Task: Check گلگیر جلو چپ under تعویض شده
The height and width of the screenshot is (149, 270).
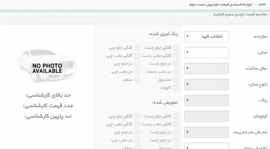Action: tap(137, 116)
